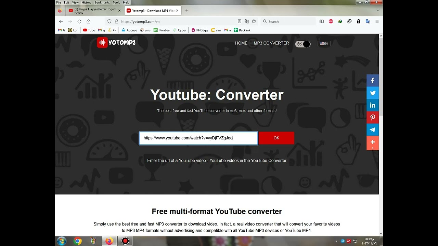
Task: Share page on Facebook
Action: pos(373,81)
